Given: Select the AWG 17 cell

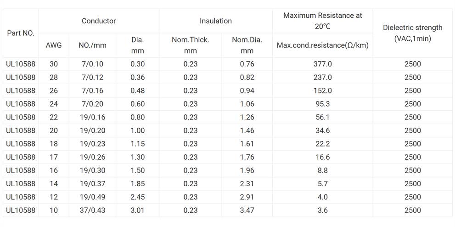Looking at the screenshot, I should [54, 157].
